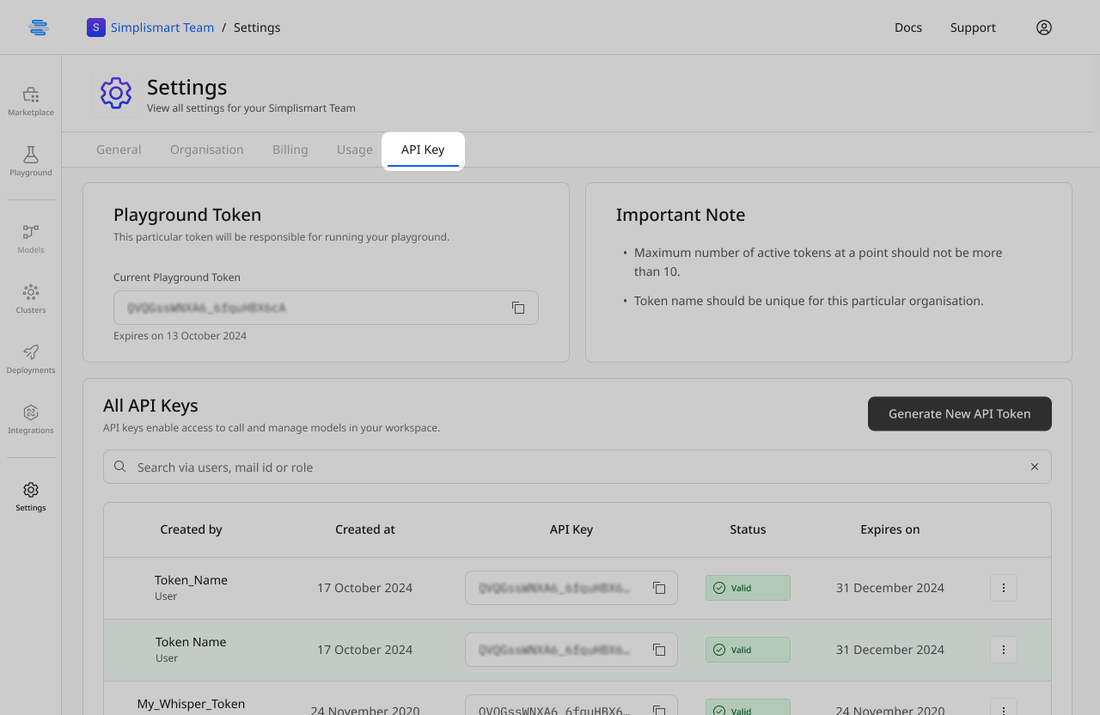
Task: Click the Expires on column header
Action: (890, 529)
